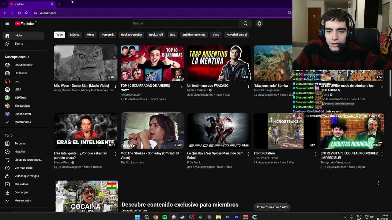Image resolution: width=392 pixels, height=220 pixels.
Task: Reload the YouTube page
Action: [x=19, y=13]
